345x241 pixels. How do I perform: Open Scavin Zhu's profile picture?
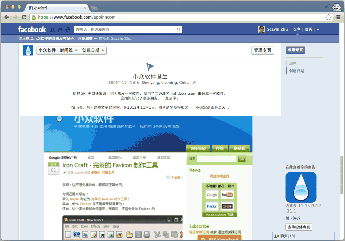(261, 30)
